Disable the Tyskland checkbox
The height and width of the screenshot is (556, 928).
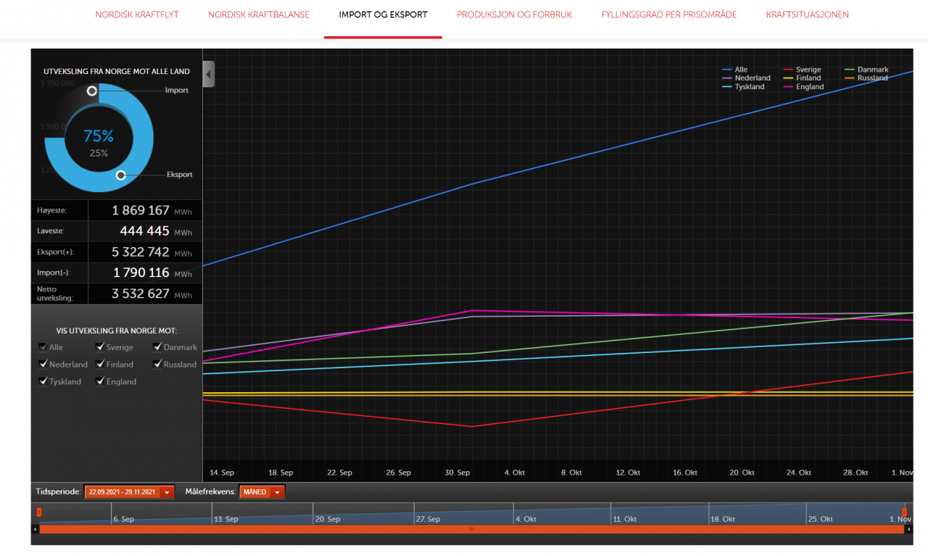[x=43, y=381]
